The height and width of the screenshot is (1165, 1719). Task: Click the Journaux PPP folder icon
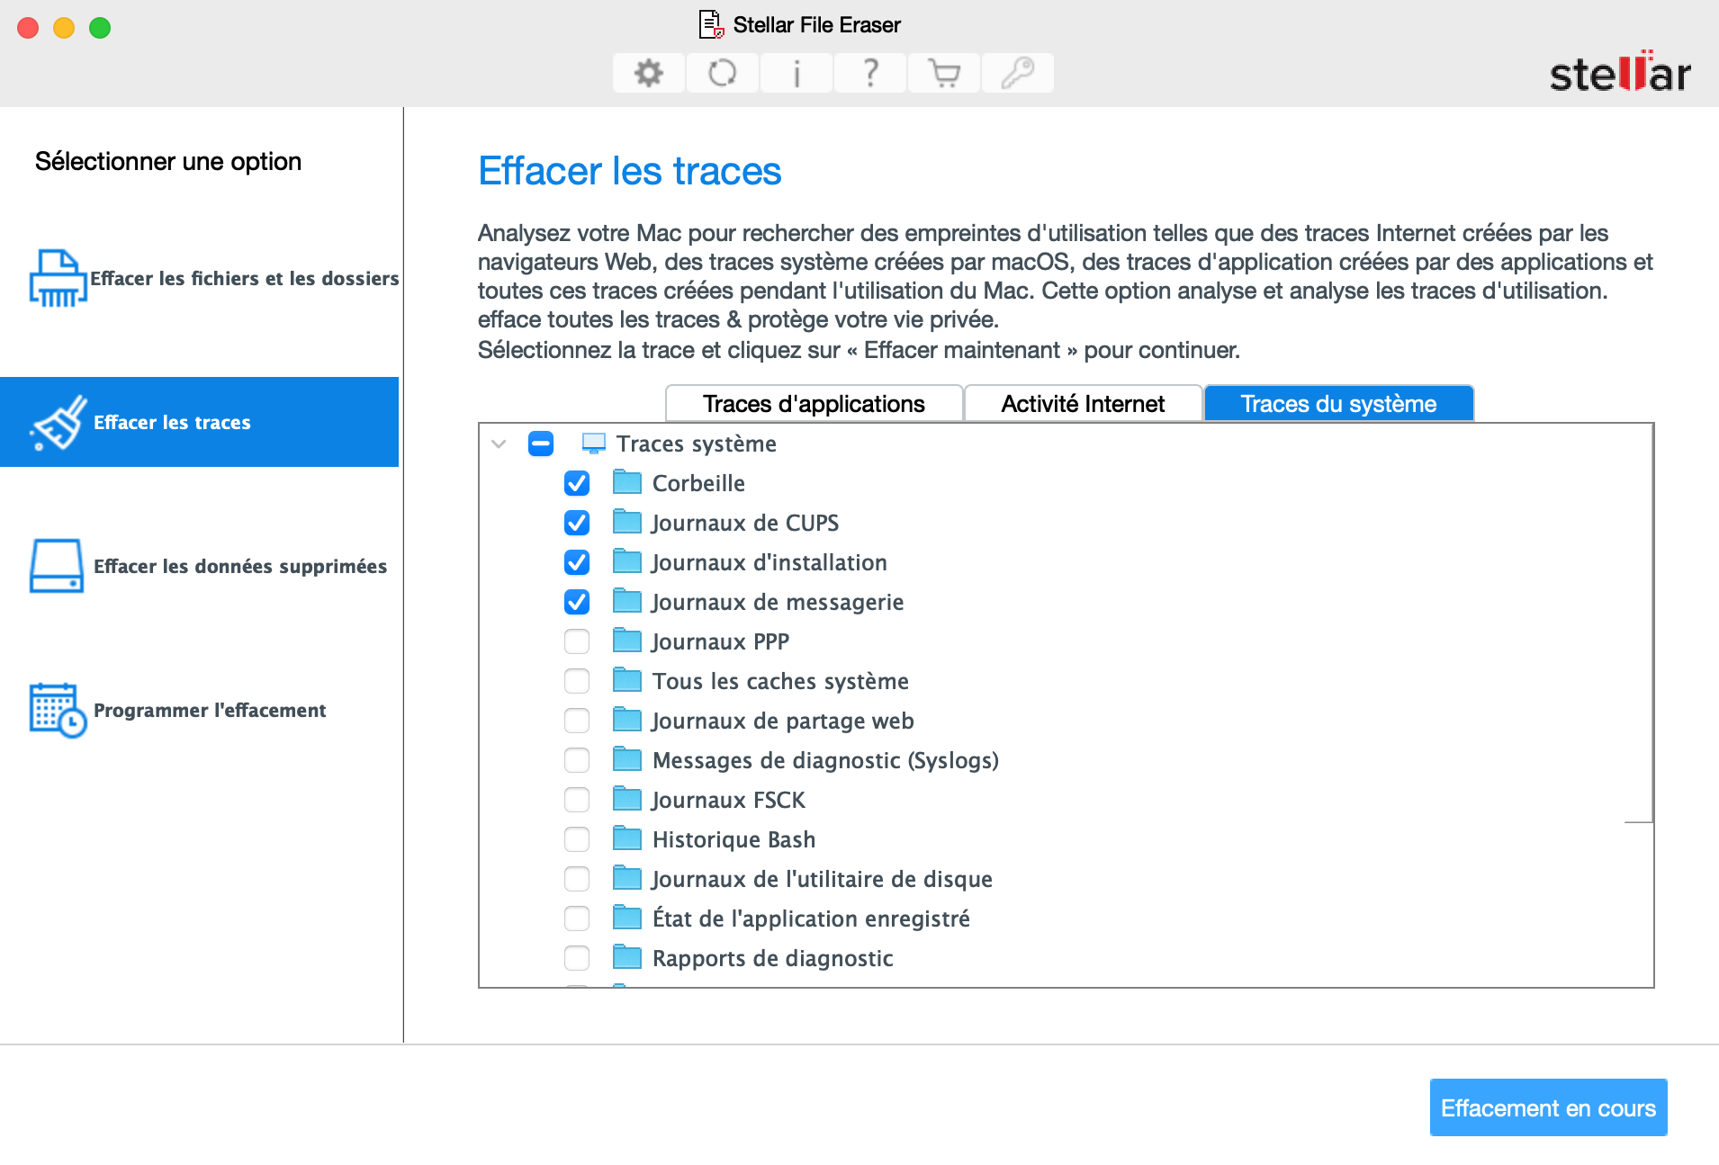tap(627, 641)
